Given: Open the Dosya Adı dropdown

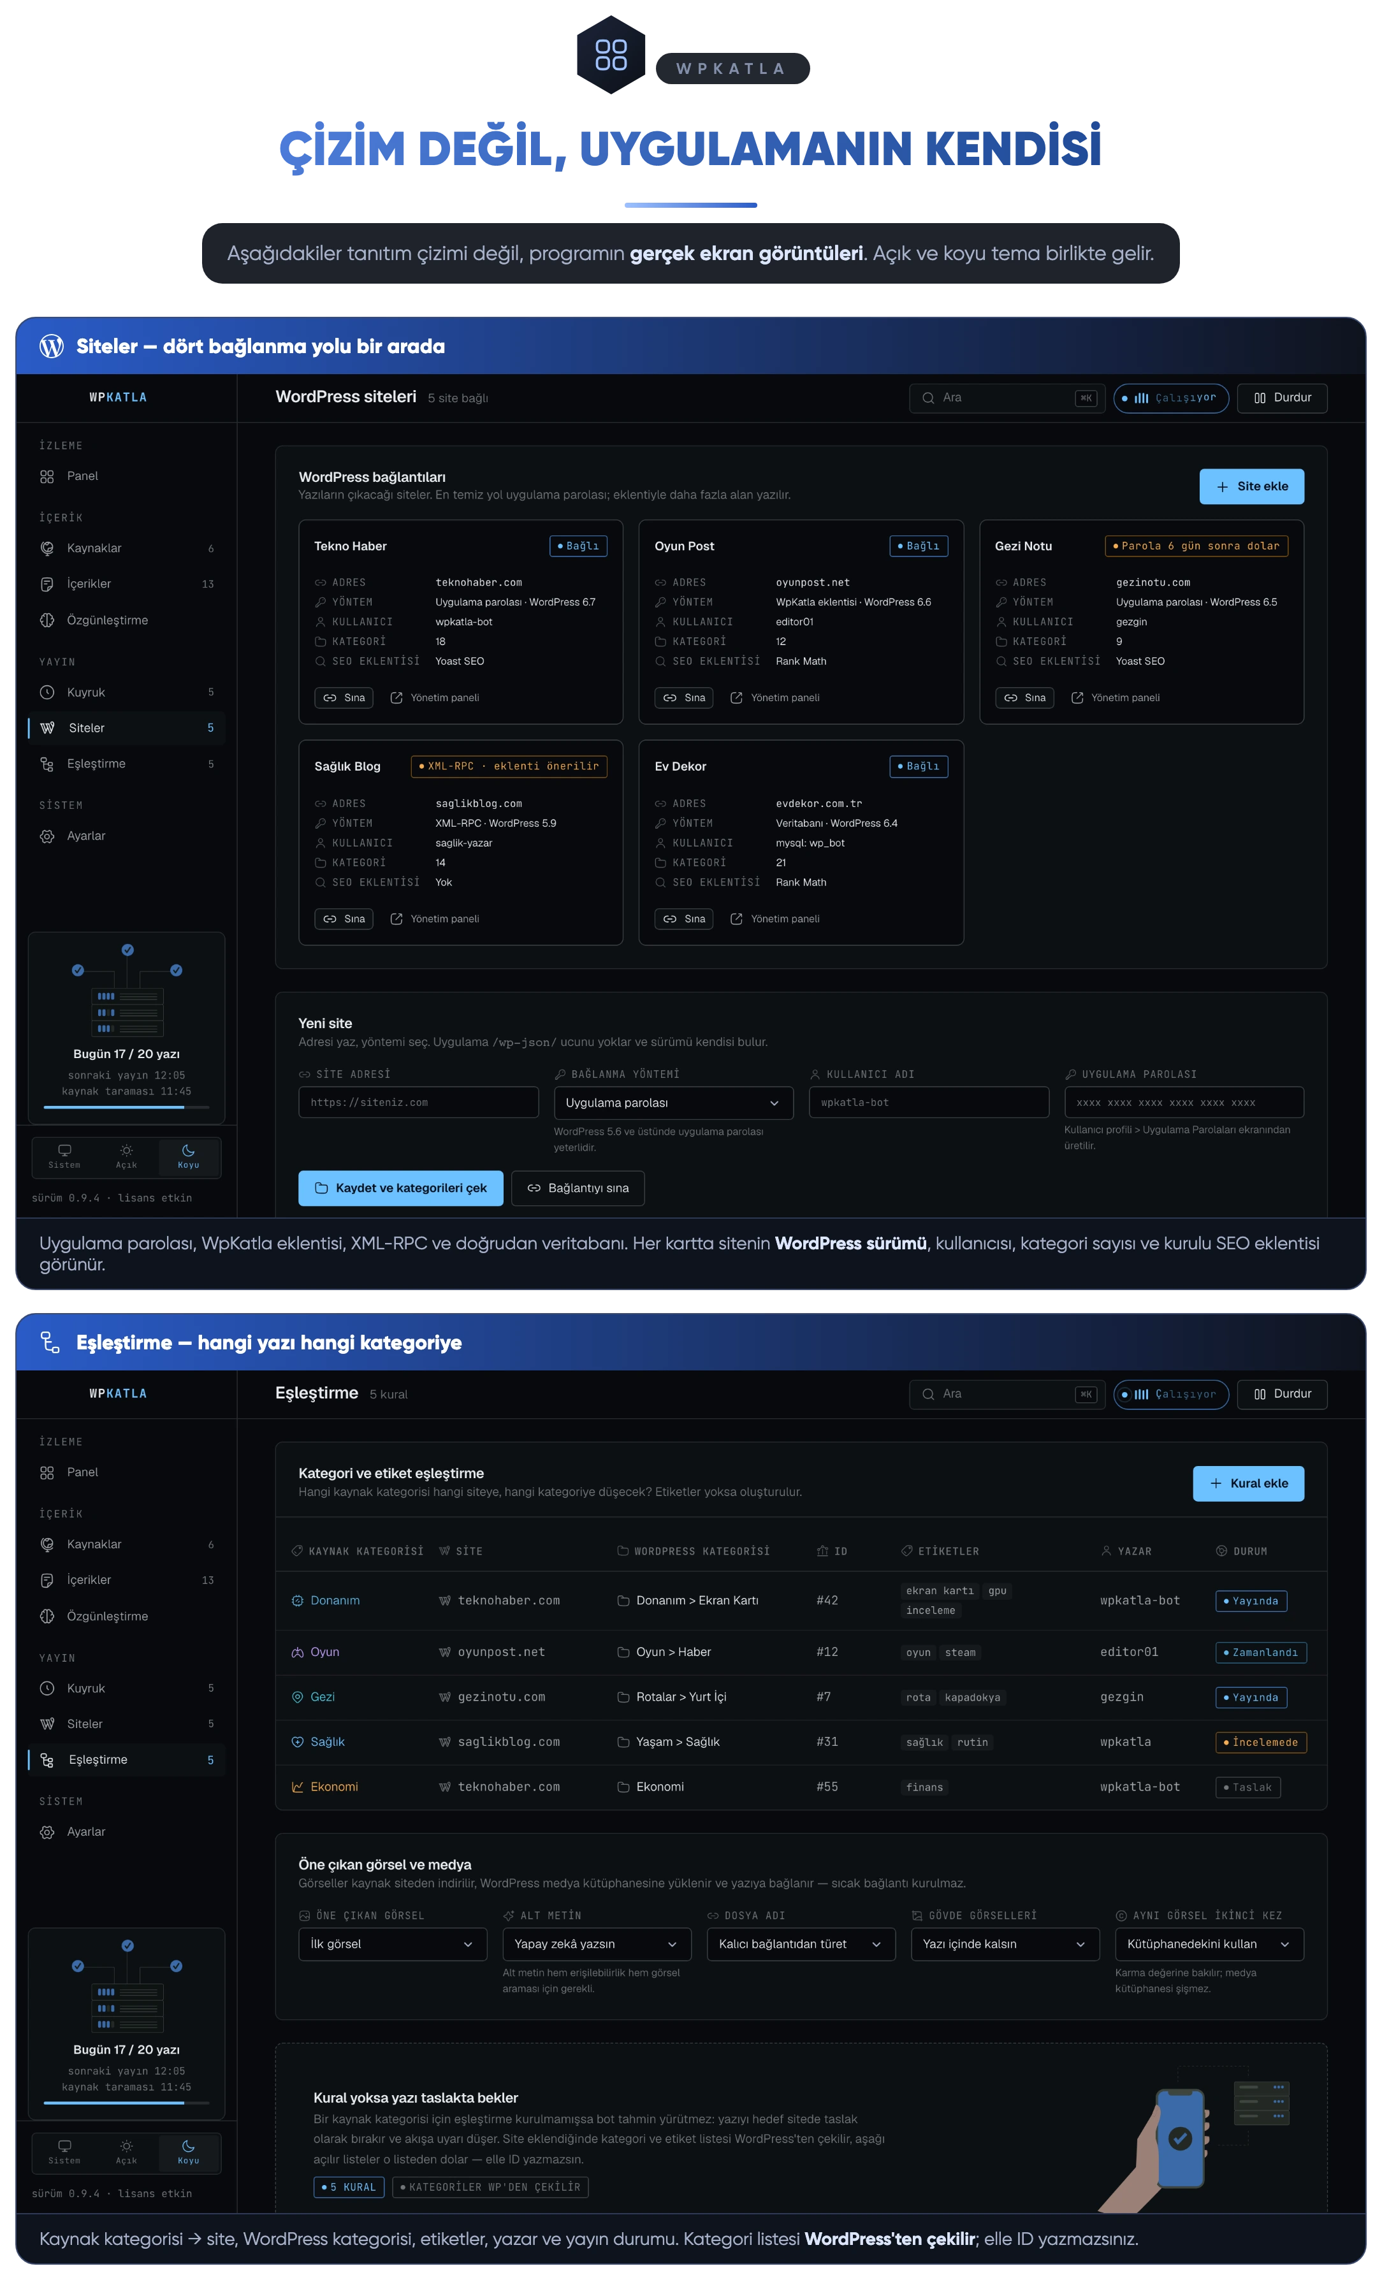Looking at the screenshot, I should [x=802, y=1944].
